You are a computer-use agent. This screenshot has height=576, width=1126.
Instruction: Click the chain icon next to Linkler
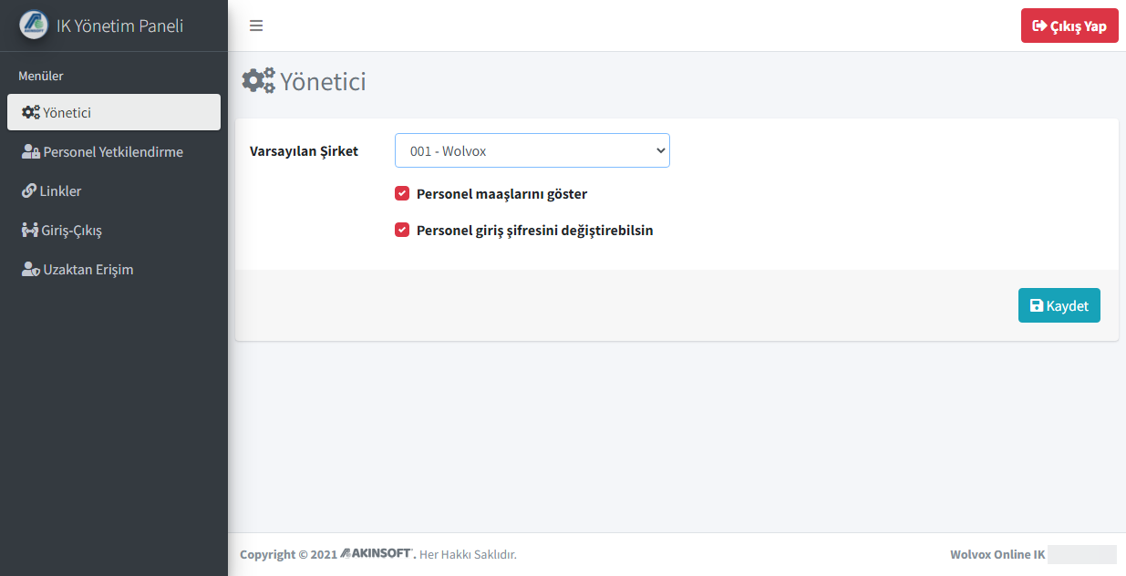click(x=29, y=190)
